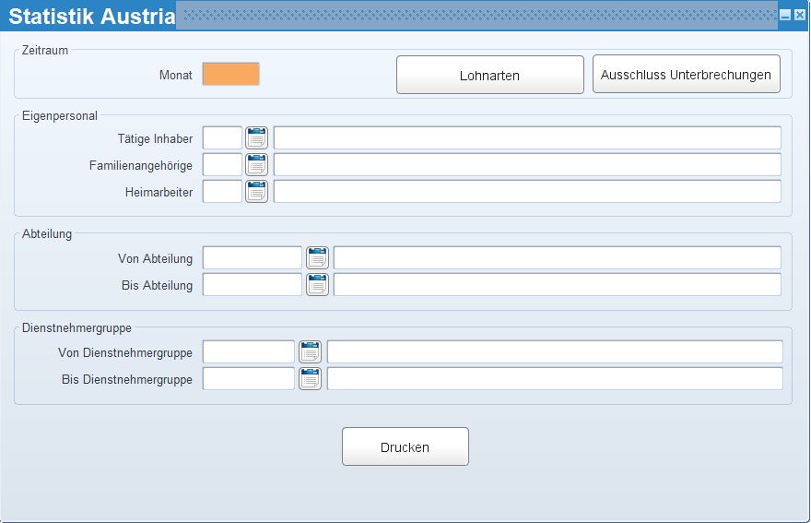Open lookup icon for Von Dienstnehmergruppe
The width and height of the screenshot is (811, 523).
(310, 352)
